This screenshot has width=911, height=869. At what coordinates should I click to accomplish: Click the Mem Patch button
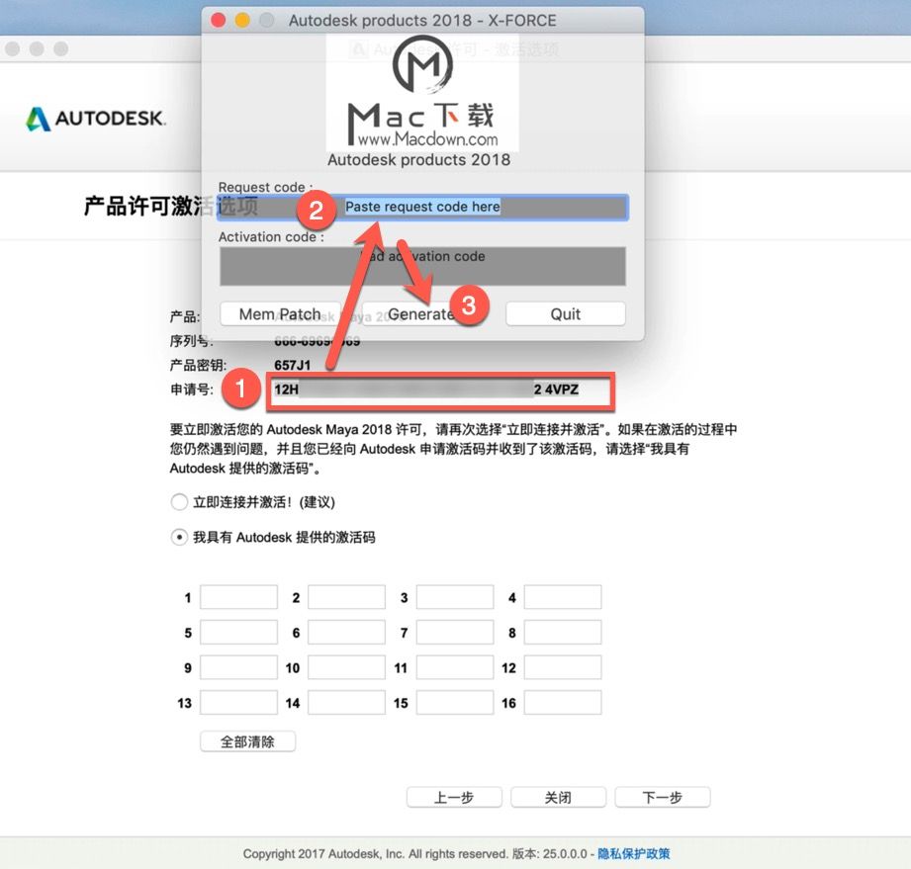[x=280, y=314]
